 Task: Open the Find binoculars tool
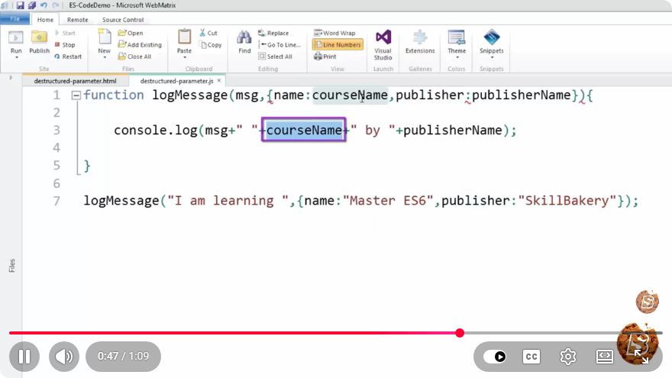coord(244,37)
